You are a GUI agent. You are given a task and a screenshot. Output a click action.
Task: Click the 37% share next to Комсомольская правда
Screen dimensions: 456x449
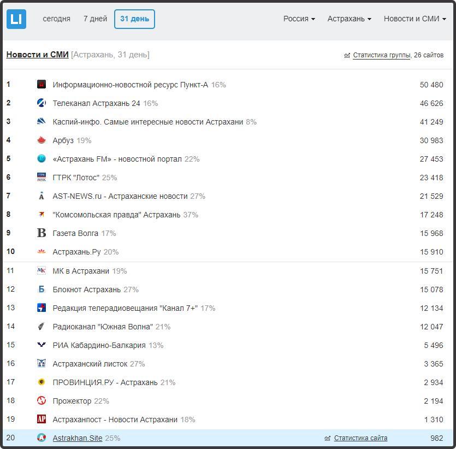[191, 215]
